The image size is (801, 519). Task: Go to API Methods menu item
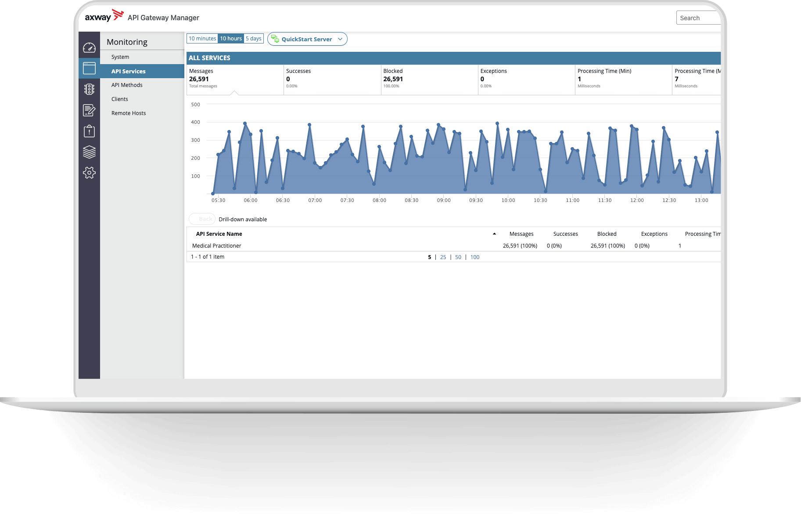click(127, 85)
